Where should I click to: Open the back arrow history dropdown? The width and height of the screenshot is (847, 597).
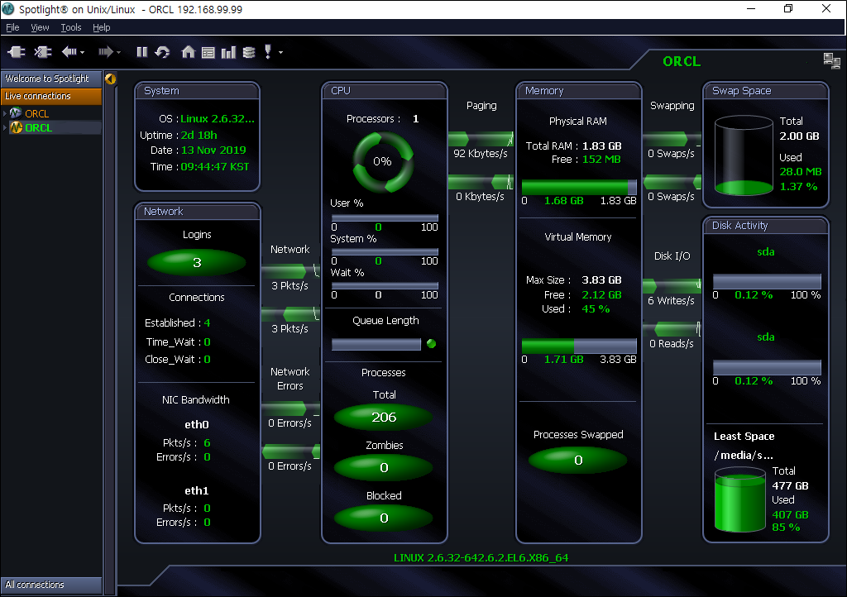(x=82, y=52)
